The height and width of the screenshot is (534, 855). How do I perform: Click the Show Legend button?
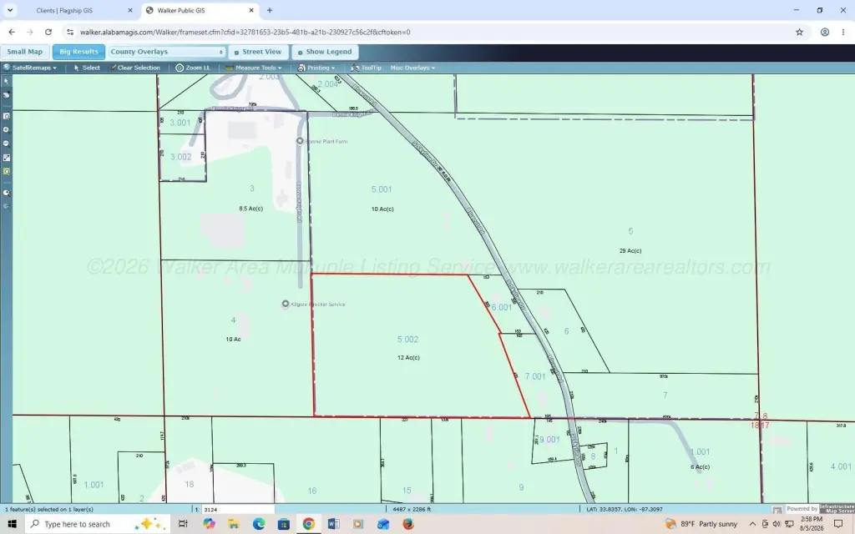pos(325,52)
